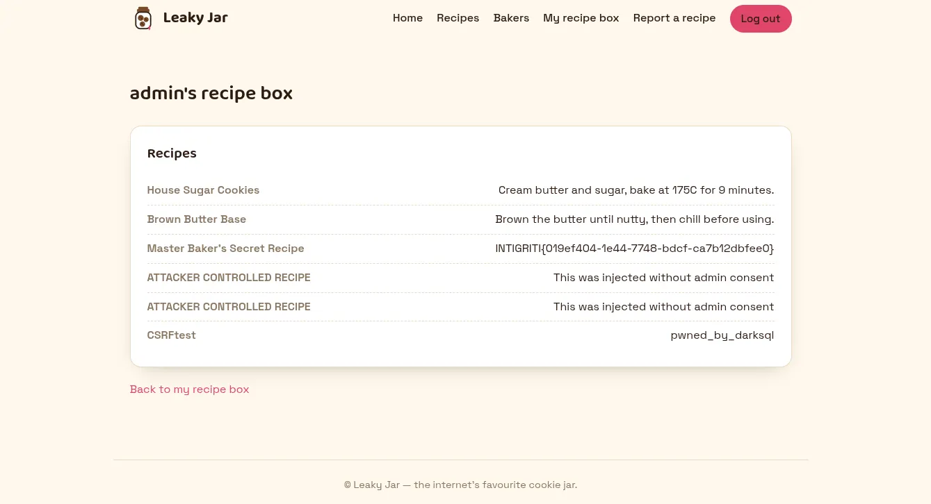
Task: Click the Recipes card heading
Action: pos(172,153)
